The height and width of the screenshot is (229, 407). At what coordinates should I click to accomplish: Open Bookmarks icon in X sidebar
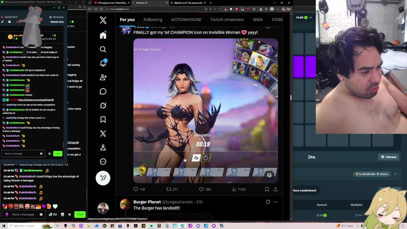point(103,120)
